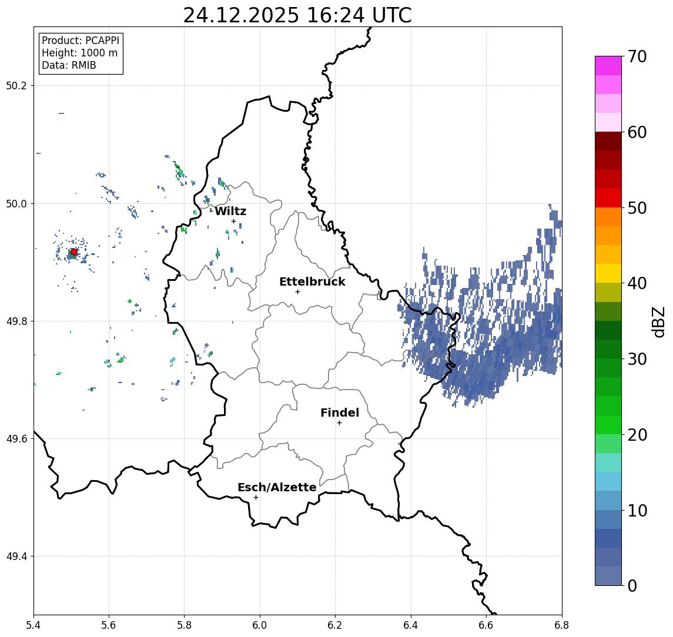Screen dimensions: 673x637
Task: Click longitude axis tick 5.4
Action: pyautogui.click(x=34, y=625)
